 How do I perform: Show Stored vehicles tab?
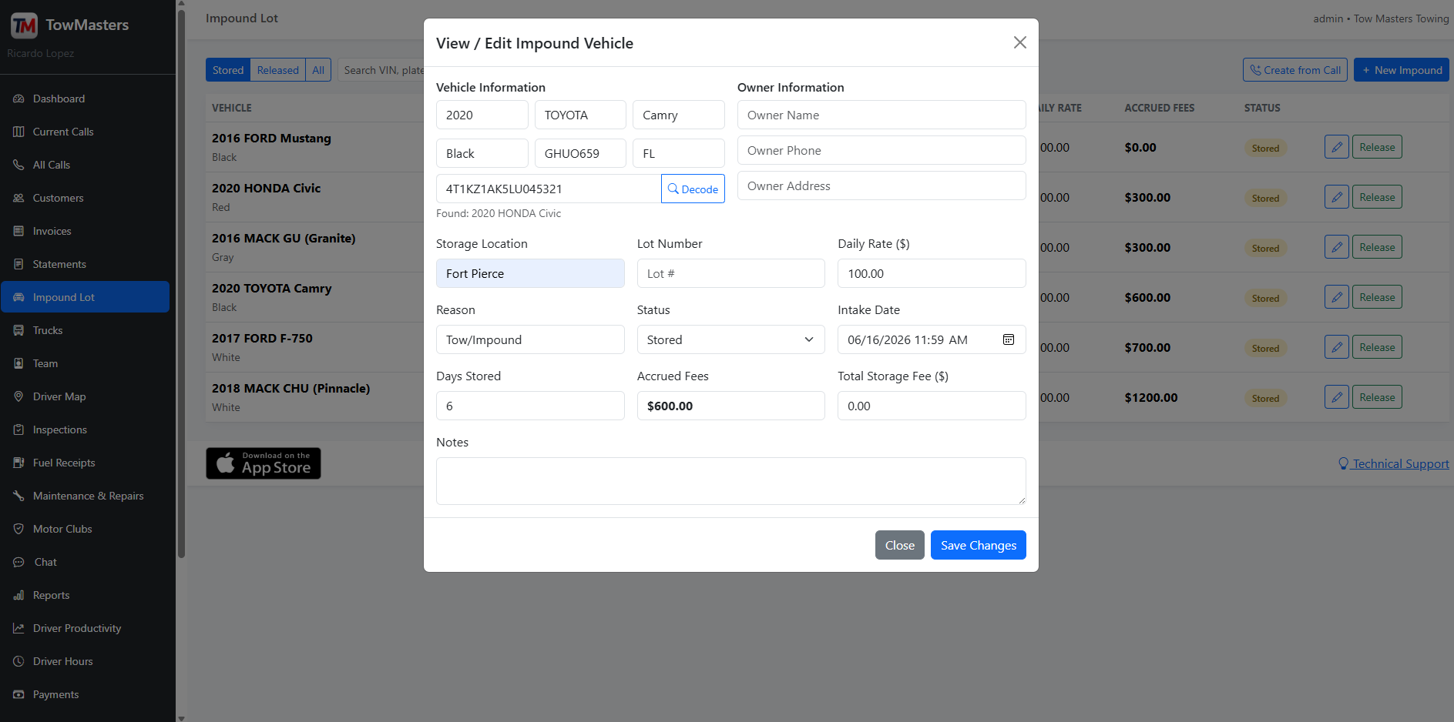pyautogui.click(x=228, y=70)
